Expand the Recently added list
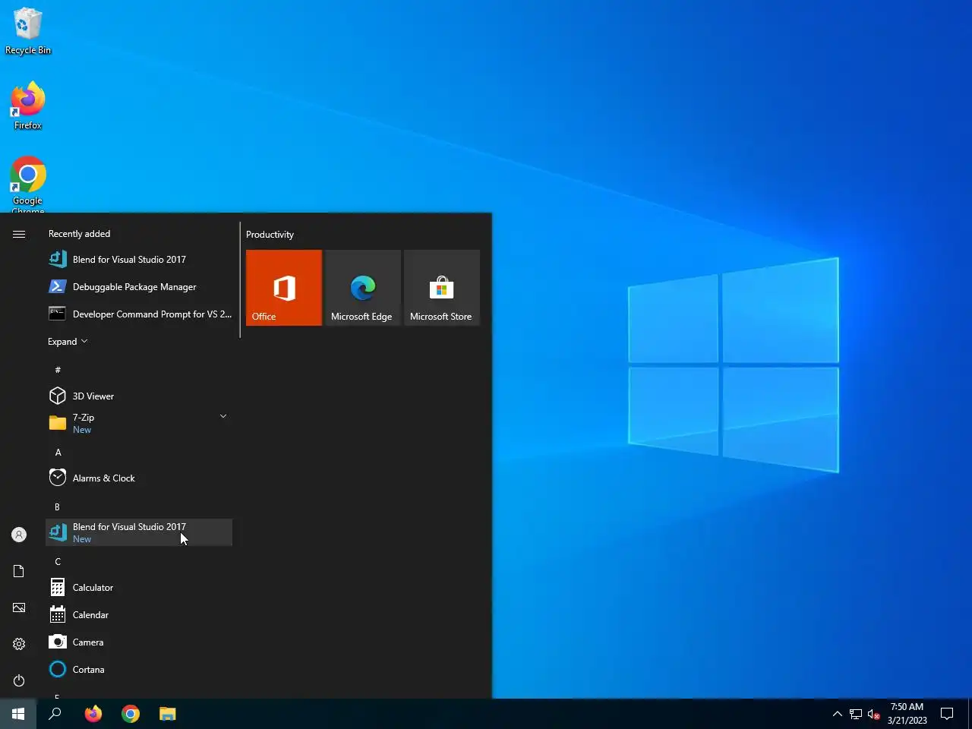972x729 pixels. pos(68,342)
